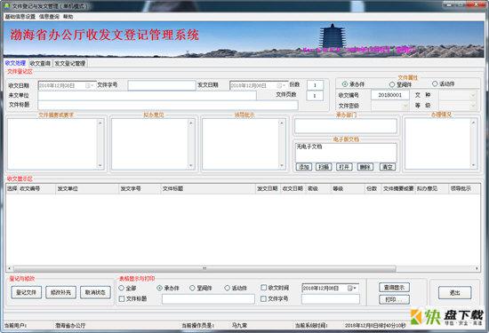Click up arrow of 拟办意见 box scrollbar

pos(191,123)
